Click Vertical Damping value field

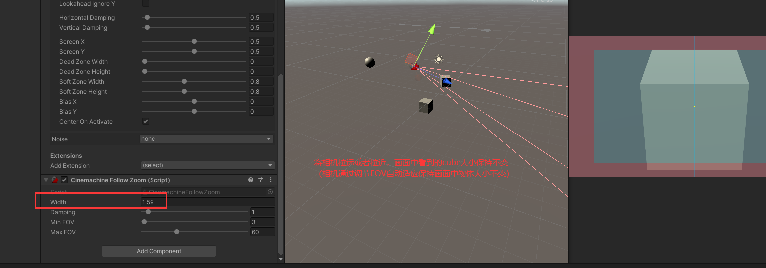pos(261,27)
